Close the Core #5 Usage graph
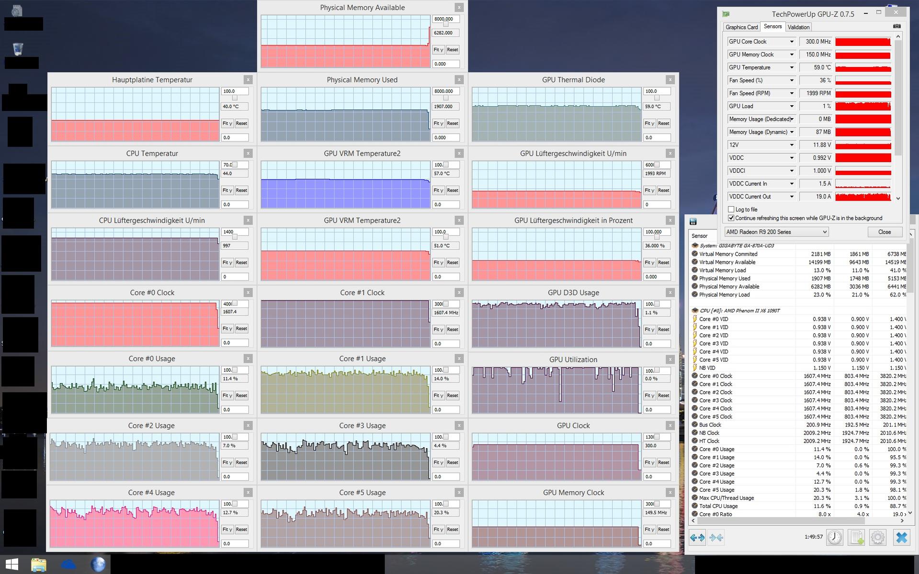This screenshot has height=574, width=919. (459, 493)
